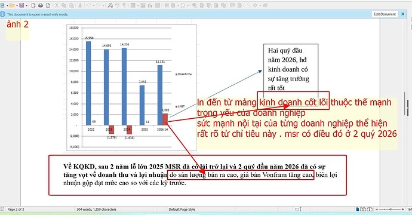This screenshot has width=412, height=215.
Task: Expand the Insert Field dropdown arrow
Action: point(178,5)
